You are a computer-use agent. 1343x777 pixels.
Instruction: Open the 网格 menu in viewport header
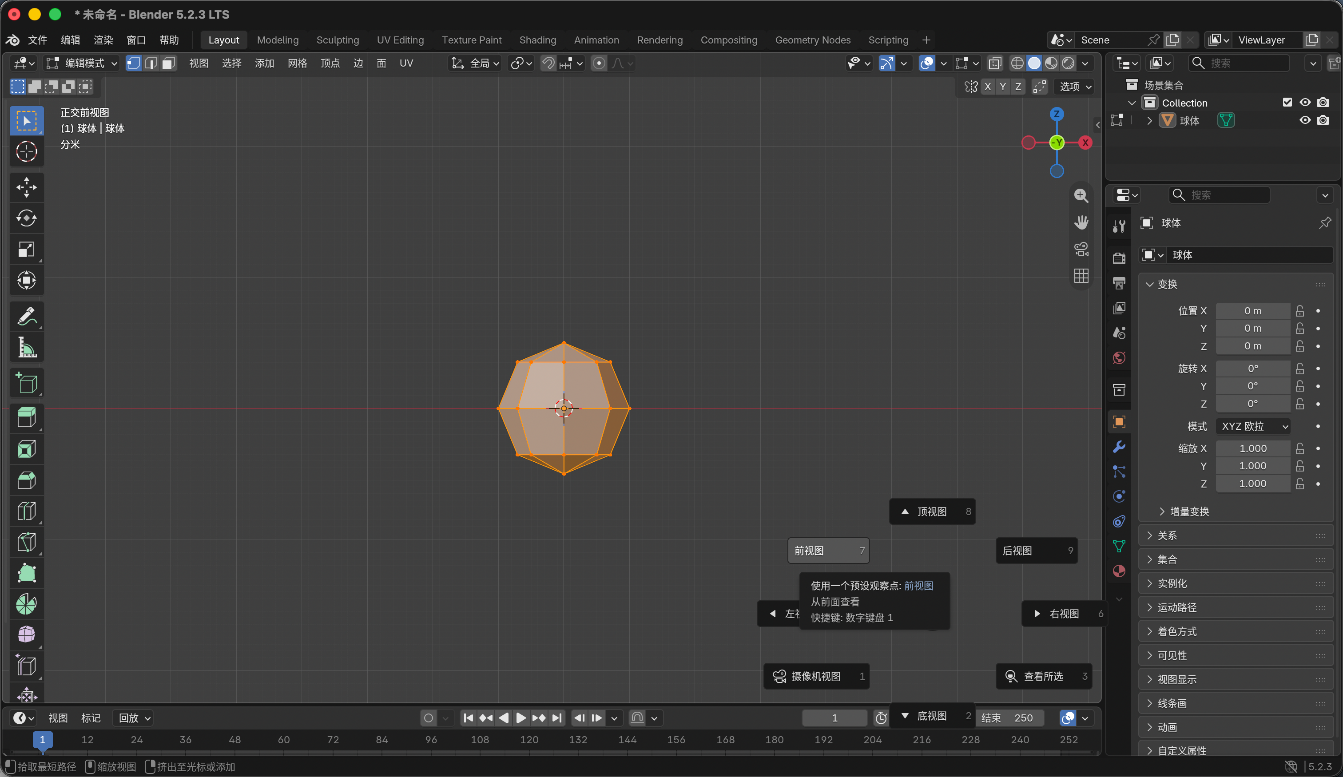(297, 63)
